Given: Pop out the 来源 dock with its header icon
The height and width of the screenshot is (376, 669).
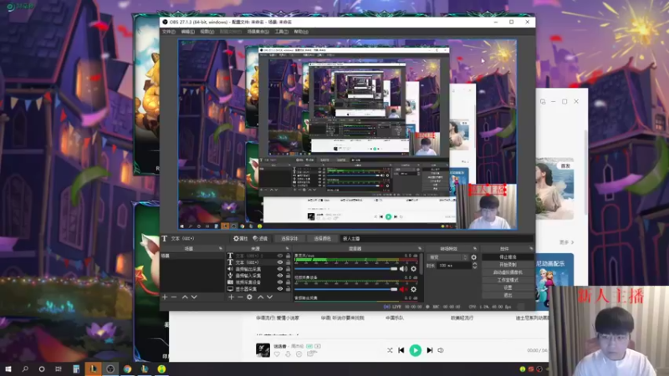Looking at the screenshot, I should [287, 248].
